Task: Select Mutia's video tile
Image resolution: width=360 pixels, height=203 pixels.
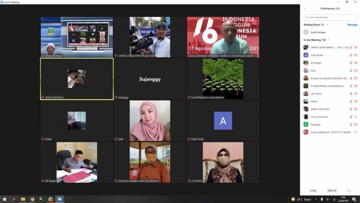Action: pos(77,121)
